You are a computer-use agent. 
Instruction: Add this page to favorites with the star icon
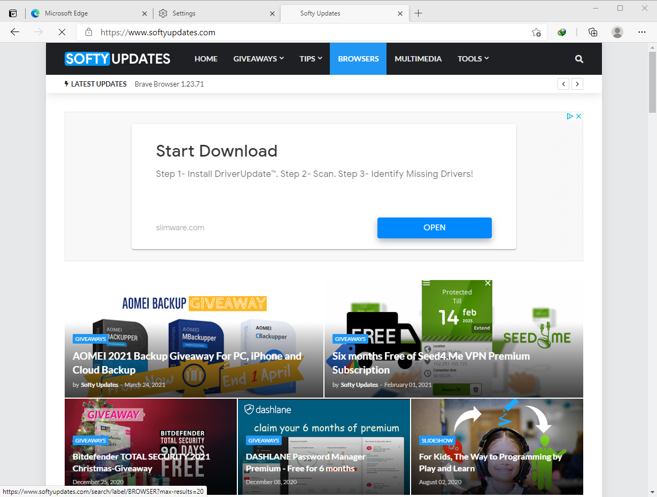[x=536, y=32]
